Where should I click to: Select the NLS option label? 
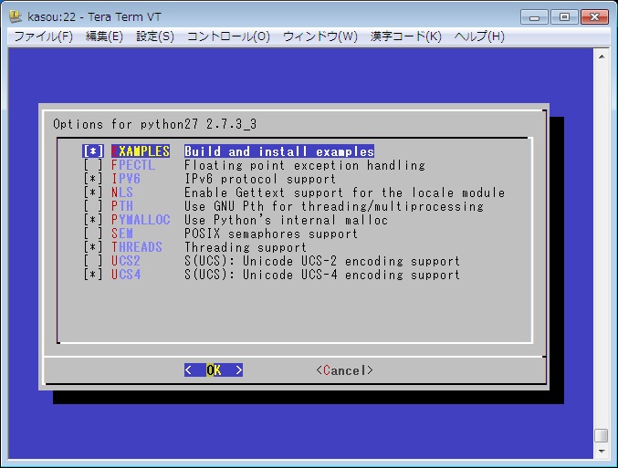click(x=122, y=192)
